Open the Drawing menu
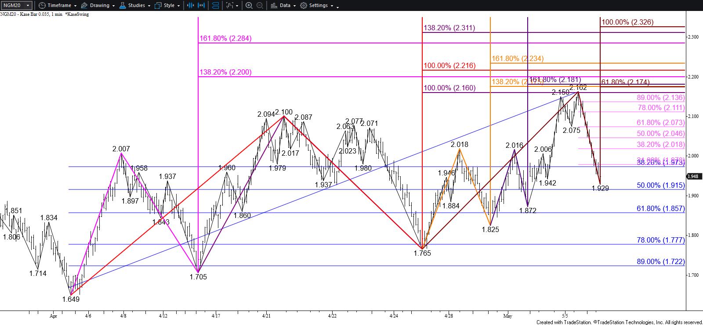This screenshot has width=703, height=325. [99, 5]
